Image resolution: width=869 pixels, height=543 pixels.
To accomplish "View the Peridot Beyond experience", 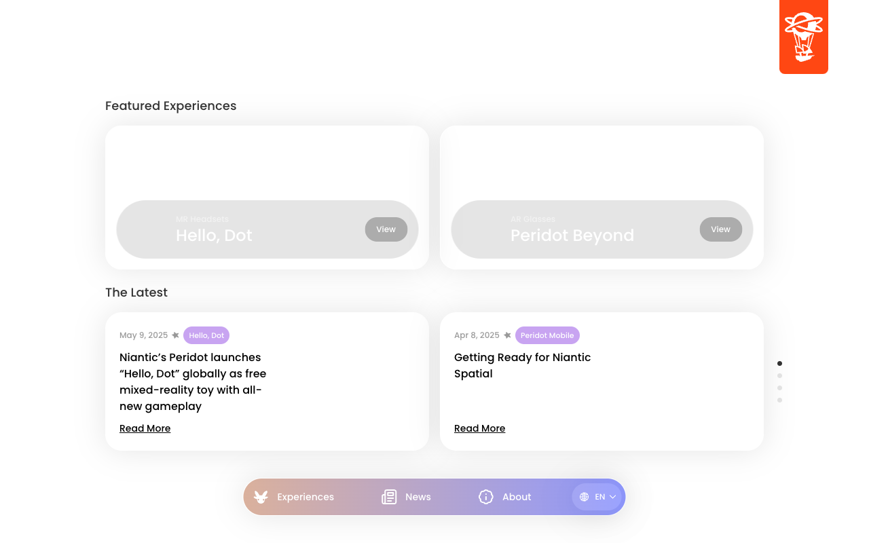I will point(721,229).
